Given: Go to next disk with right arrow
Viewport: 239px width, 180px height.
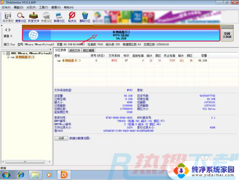Looking at the screenshot, I should point(10,30).
